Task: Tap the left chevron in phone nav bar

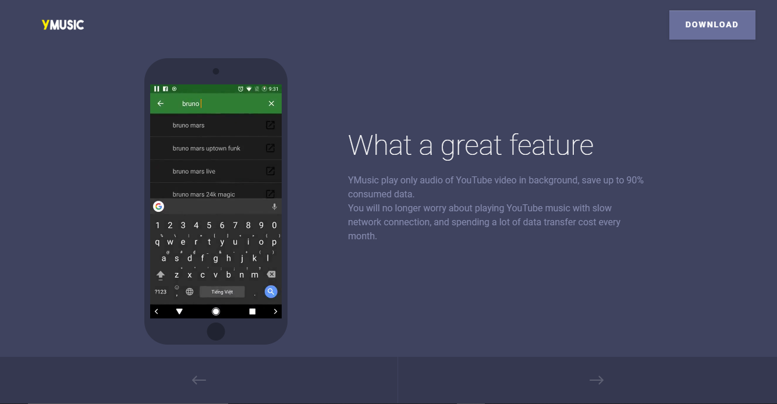Action: coord(157,311)
